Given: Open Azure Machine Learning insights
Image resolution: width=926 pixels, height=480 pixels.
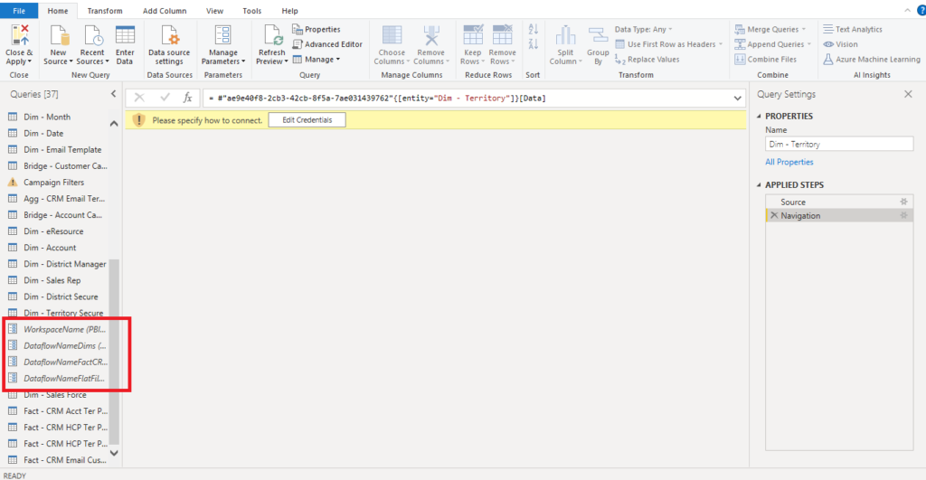Looking at the screenshot, I should click(872, 59).
